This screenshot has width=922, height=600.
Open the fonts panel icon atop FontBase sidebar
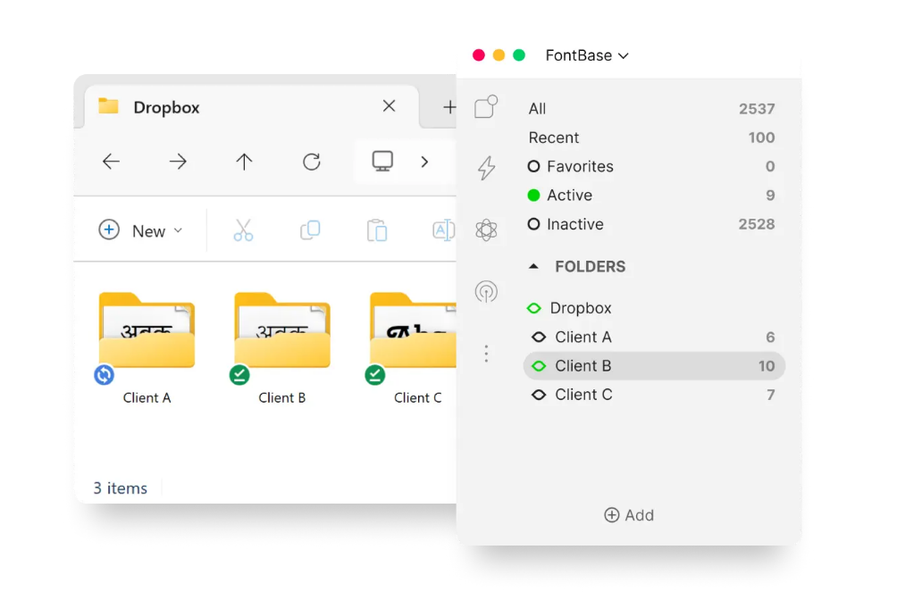[x=486, y=106]
